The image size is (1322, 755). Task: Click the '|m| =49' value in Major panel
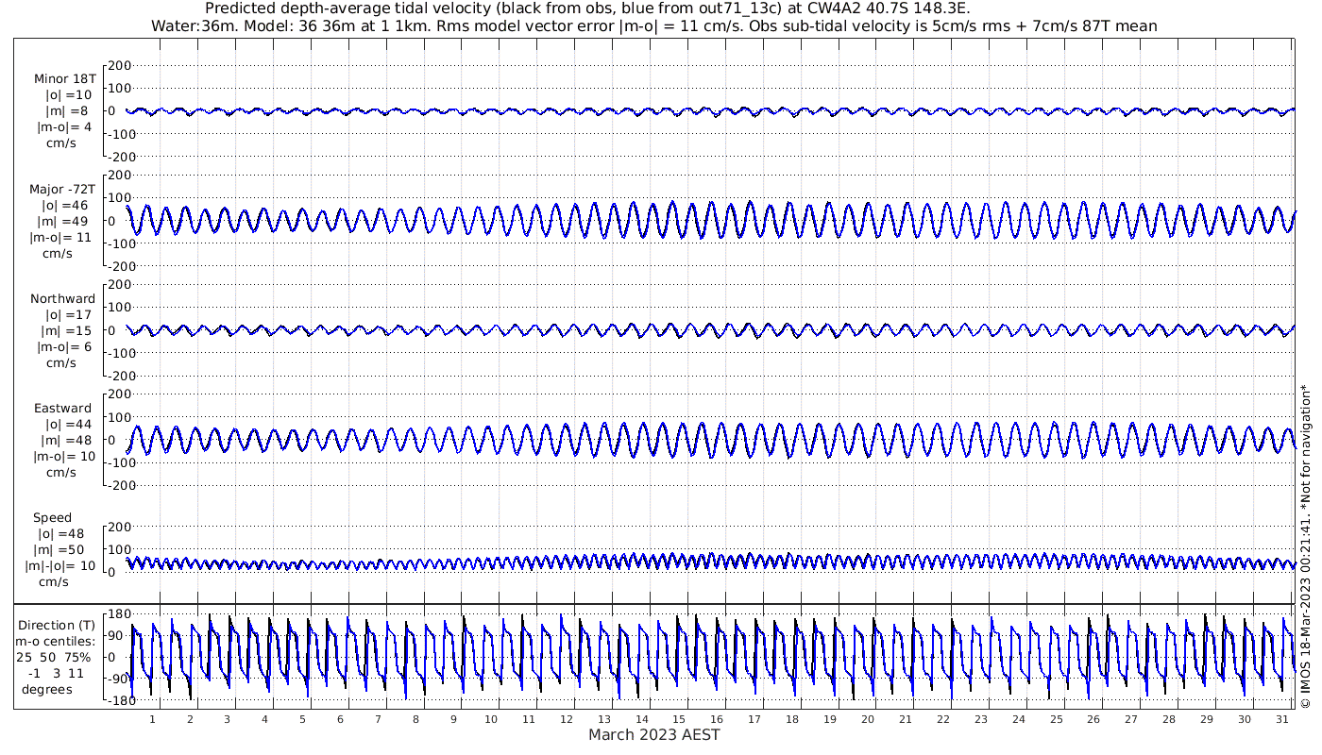point(64,221)
